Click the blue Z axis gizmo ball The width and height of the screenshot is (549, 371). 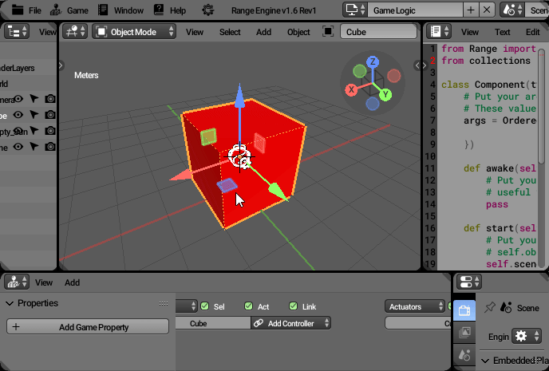(372, 61)
